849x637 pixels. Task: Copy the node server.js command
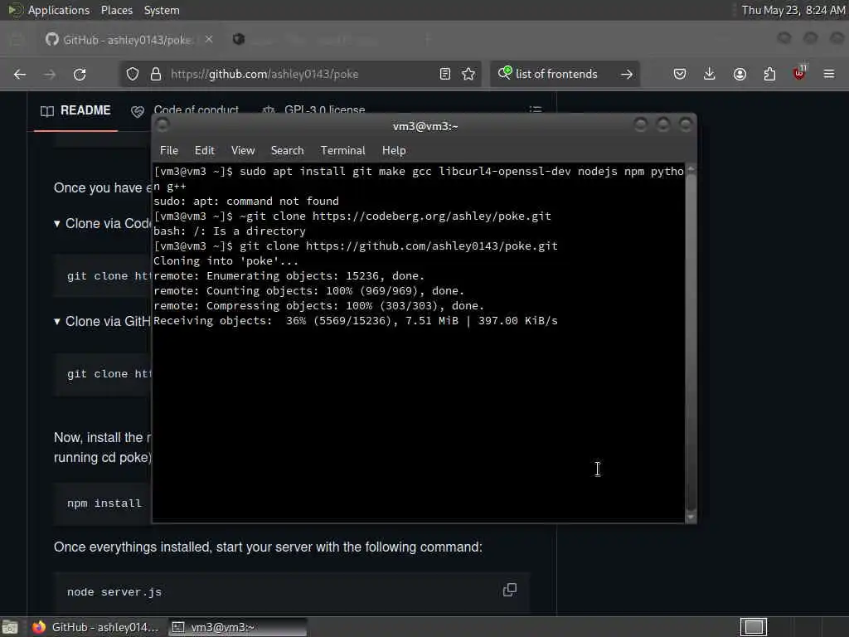click(510, 590)
